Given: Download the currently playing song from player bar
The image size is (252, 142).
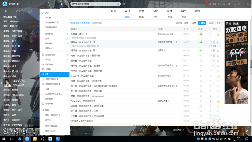Looking at the screenshot, I should pyautogui.click(x=197, y=131).
